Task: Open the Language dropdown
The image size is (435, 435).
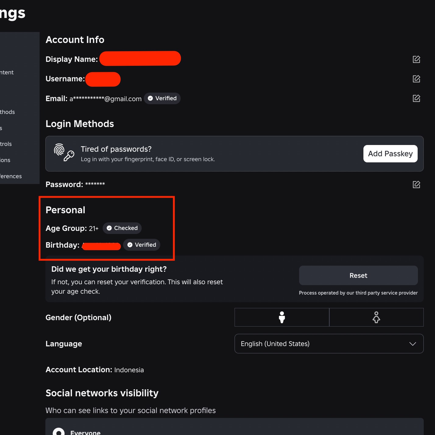Action: click(x=329, y=344)
